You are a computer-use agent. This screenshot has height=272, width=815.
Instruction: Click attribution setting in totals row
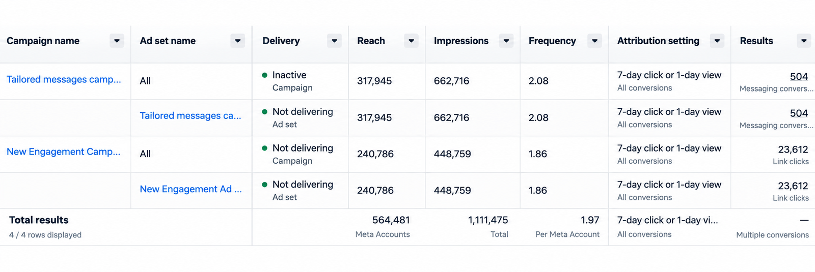(x=667, y=220)
